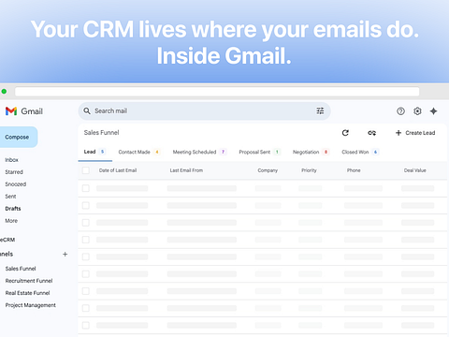The height and width of the screenshot is (337, 449).
Task: Expand More in Gmail sidebar
Action: point(11,221)
